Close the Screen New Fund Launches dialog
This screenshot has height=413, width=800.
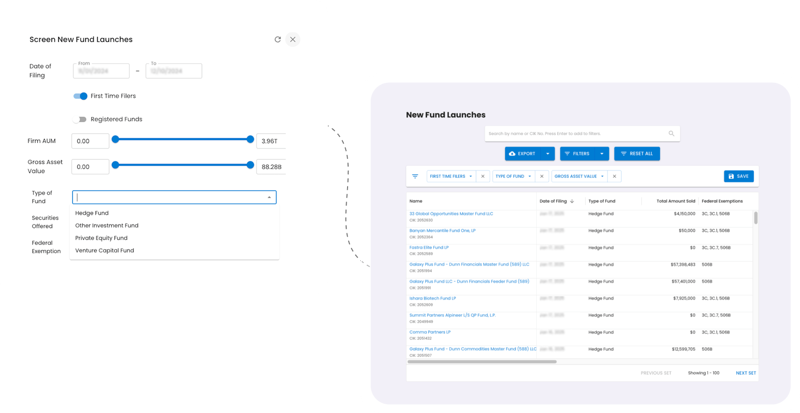click(x=293, y=39)
